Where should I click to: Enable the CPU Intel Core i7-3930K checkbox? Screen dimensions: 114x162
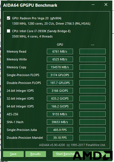click(x=8, y=31)
